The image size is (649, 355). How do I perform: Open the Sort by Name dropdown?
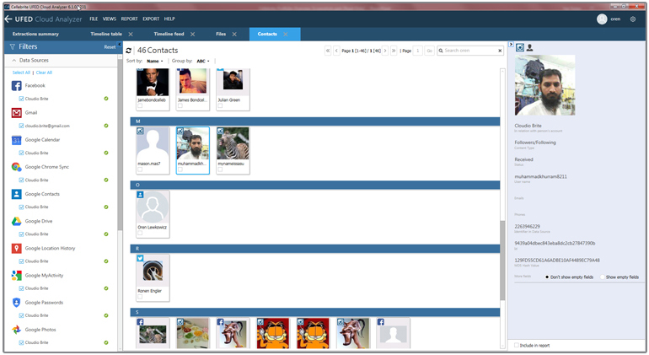[x=155, y=62]
